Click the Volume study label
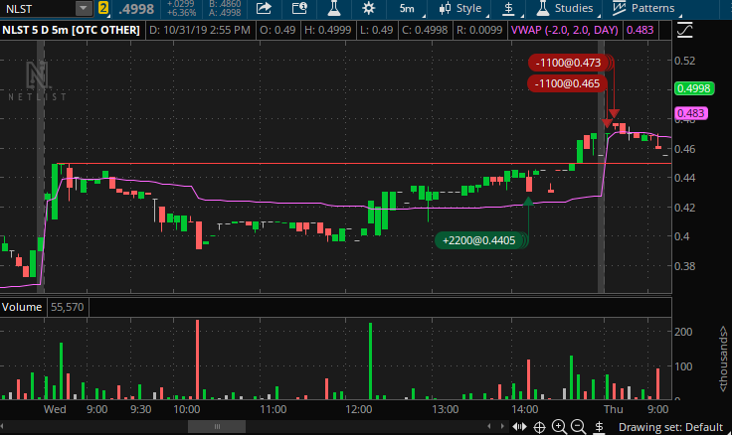Screen dimensions: 732x435 click(22, 307)
